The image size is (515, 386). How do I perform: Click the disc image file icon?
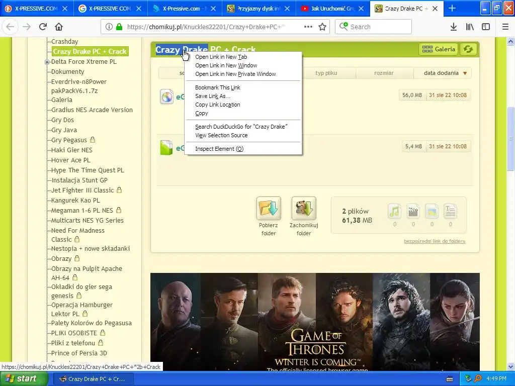pos(167,97)
